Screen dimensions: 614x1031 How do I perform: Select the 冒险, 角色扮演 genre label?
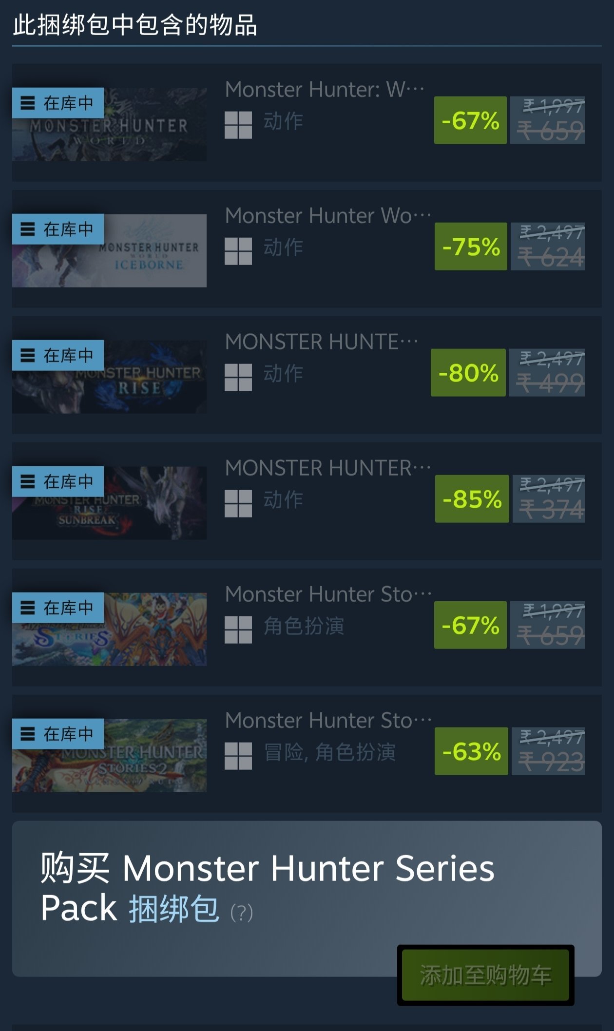pos(330,752)
